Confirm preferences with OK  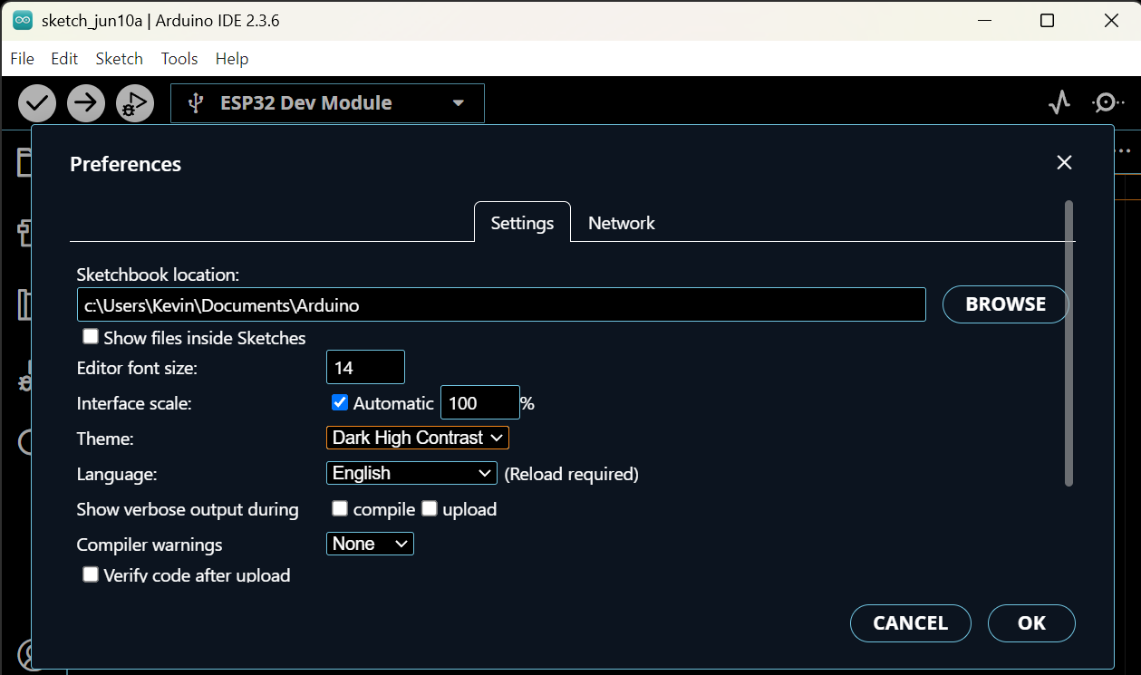pos(1031,623)
